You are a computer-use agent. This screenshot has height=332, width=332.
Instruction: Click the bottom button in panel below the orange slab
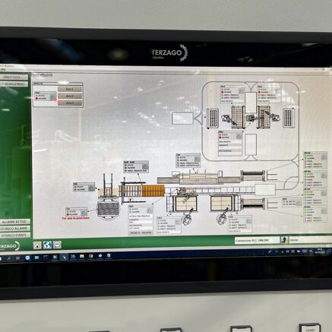pos(141,232)
